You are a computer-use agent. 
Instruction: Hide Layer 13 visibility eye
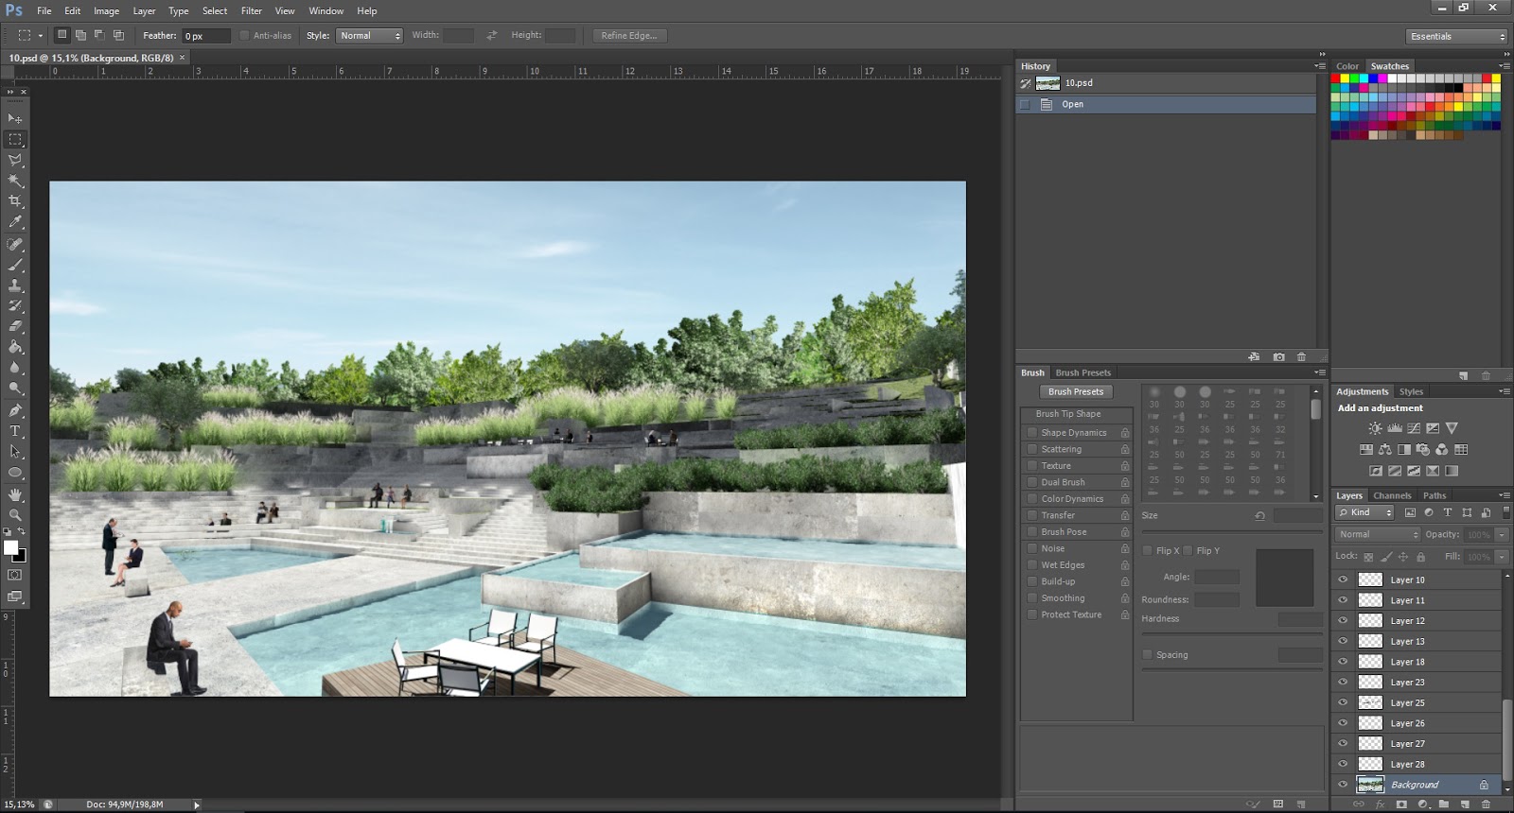click(1343, 641)
